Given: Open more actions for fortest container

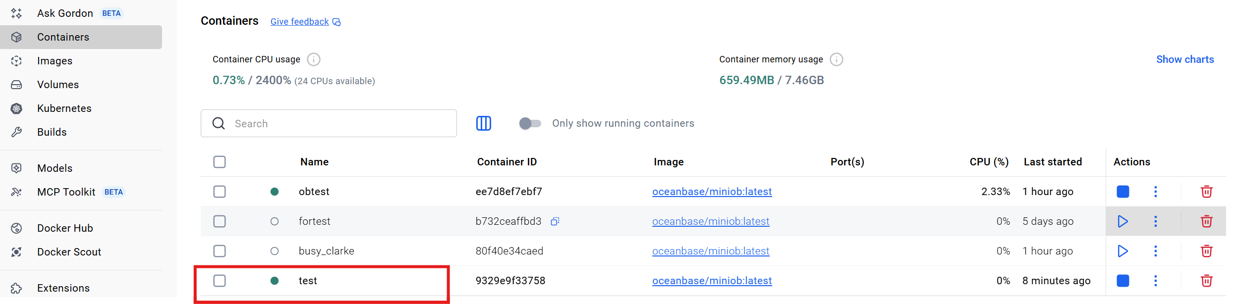Looking at the screenshot, I should tap(1155, 221).
